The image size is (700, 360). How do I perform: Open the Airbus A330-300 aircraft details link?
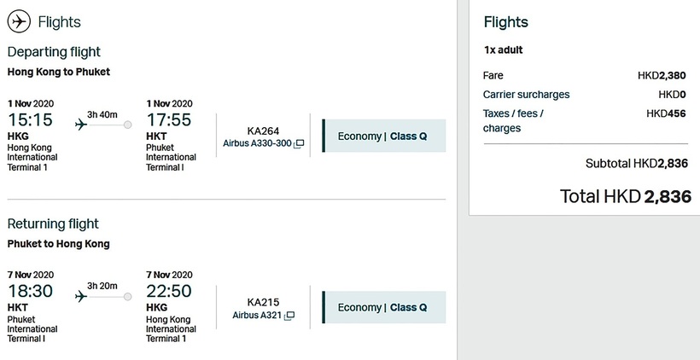(257, 144)
